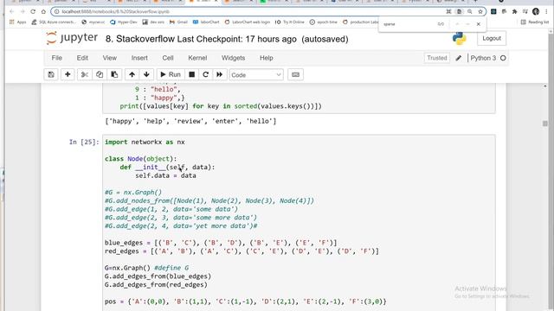Open the Insert menu
This screenshot has width=554, height=311.
pyautogui.click(x=139, y=58)
